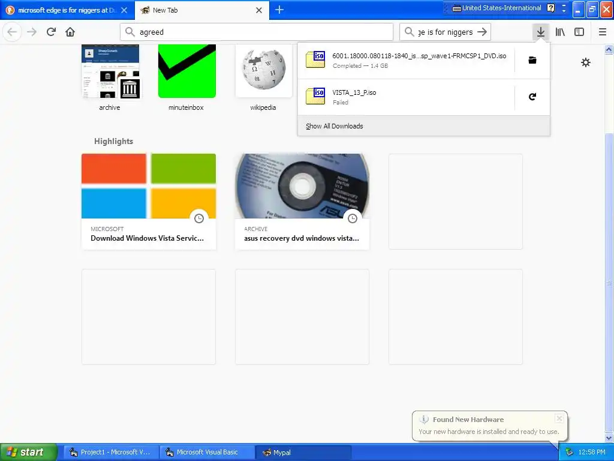Open the completed 6001.18000 DVD.iso download entry
614x461 pixels.
pos(406,61)
